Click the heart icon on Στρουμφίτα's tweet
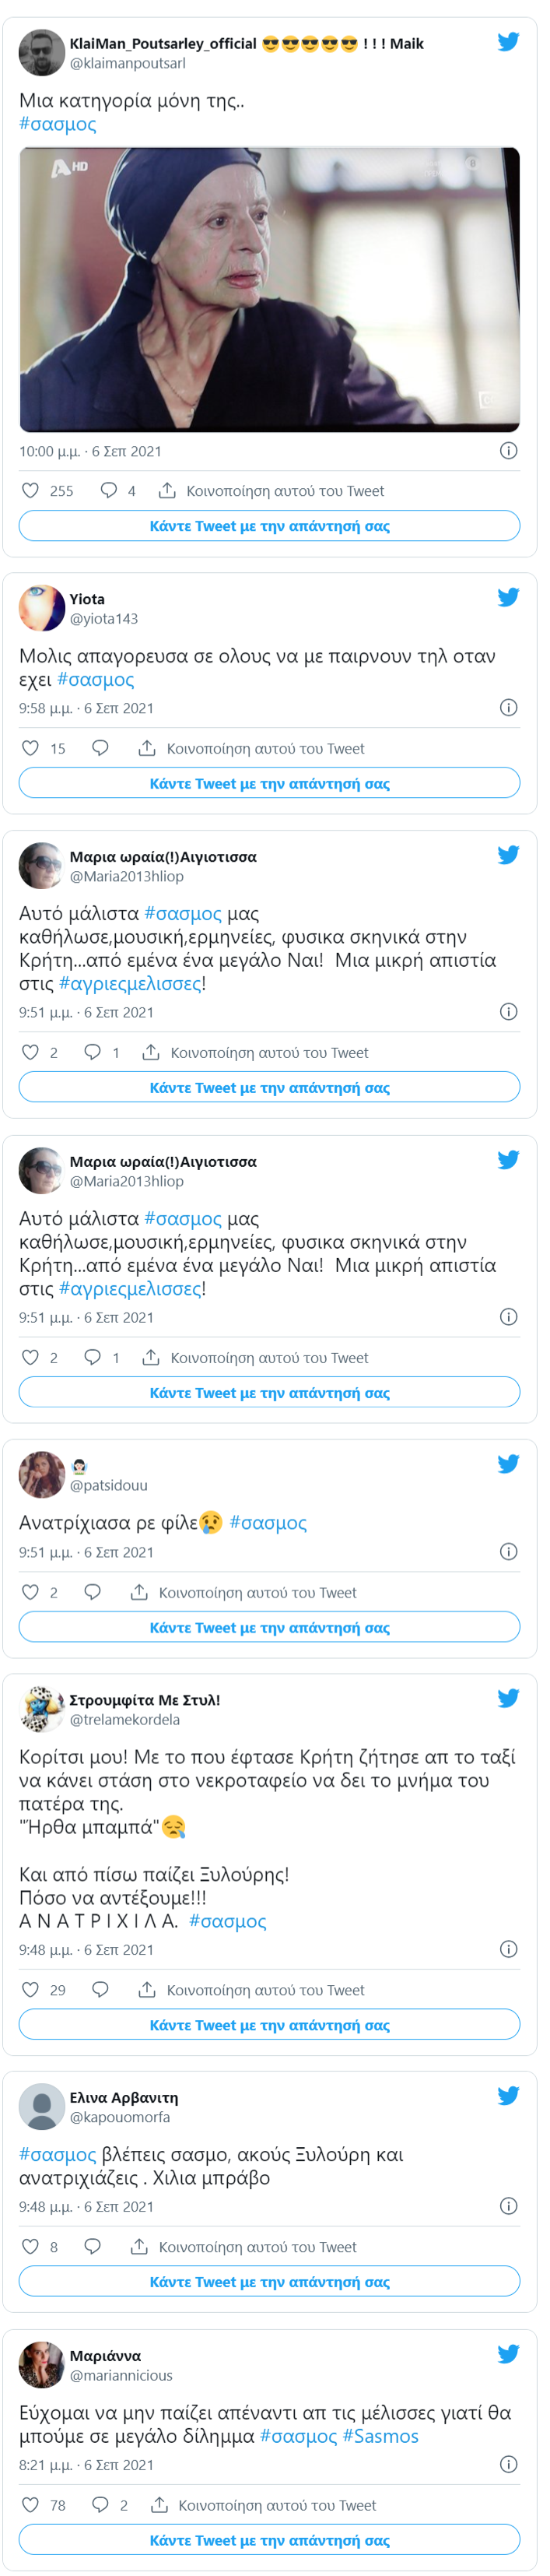 point(31,1989)
